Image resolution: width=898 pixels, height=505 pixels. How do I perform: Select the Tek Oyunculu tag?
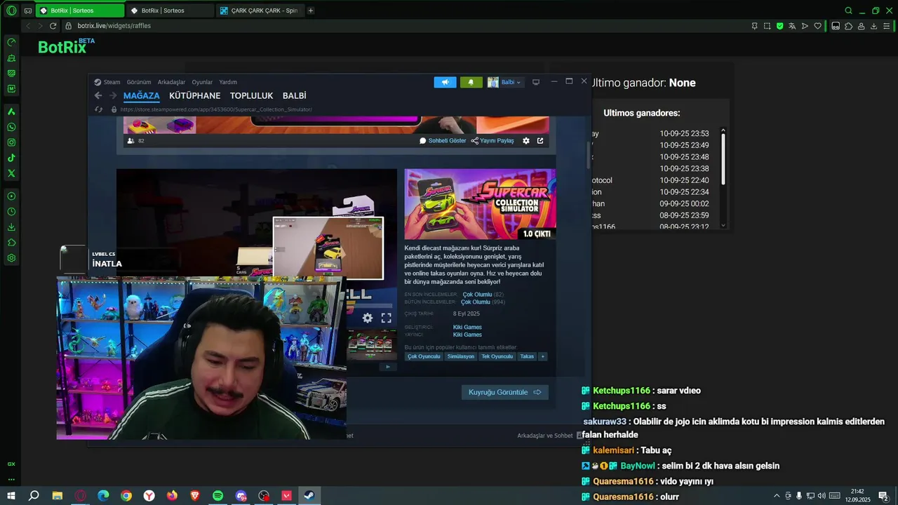click(497, 356)
